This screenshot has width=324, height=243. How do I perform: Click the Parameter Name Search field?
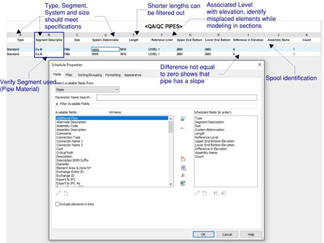click(x=177, y=97)
